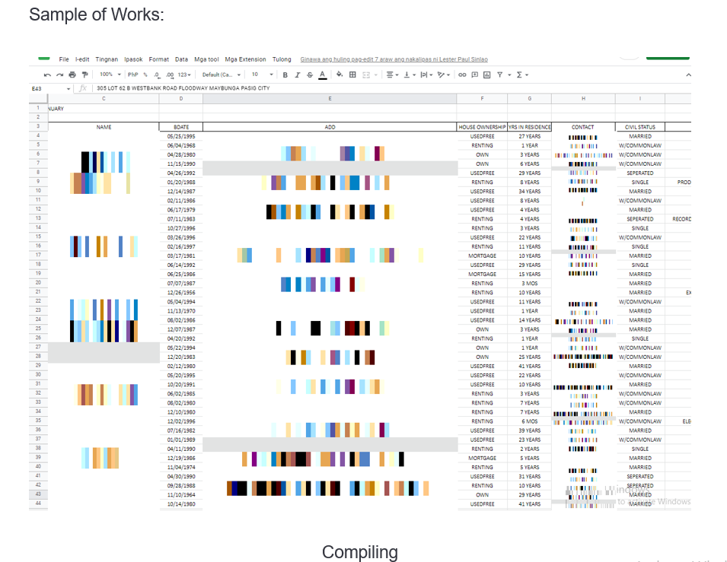Click the HOUSE OWNERSHIP header cell

click(x=482, y=127)
